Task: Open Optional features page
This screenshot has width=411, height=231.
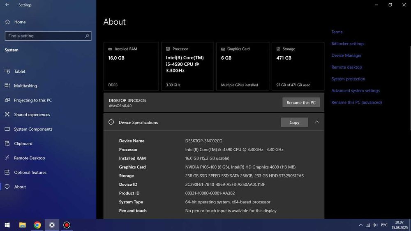Action: coord(30,172)
